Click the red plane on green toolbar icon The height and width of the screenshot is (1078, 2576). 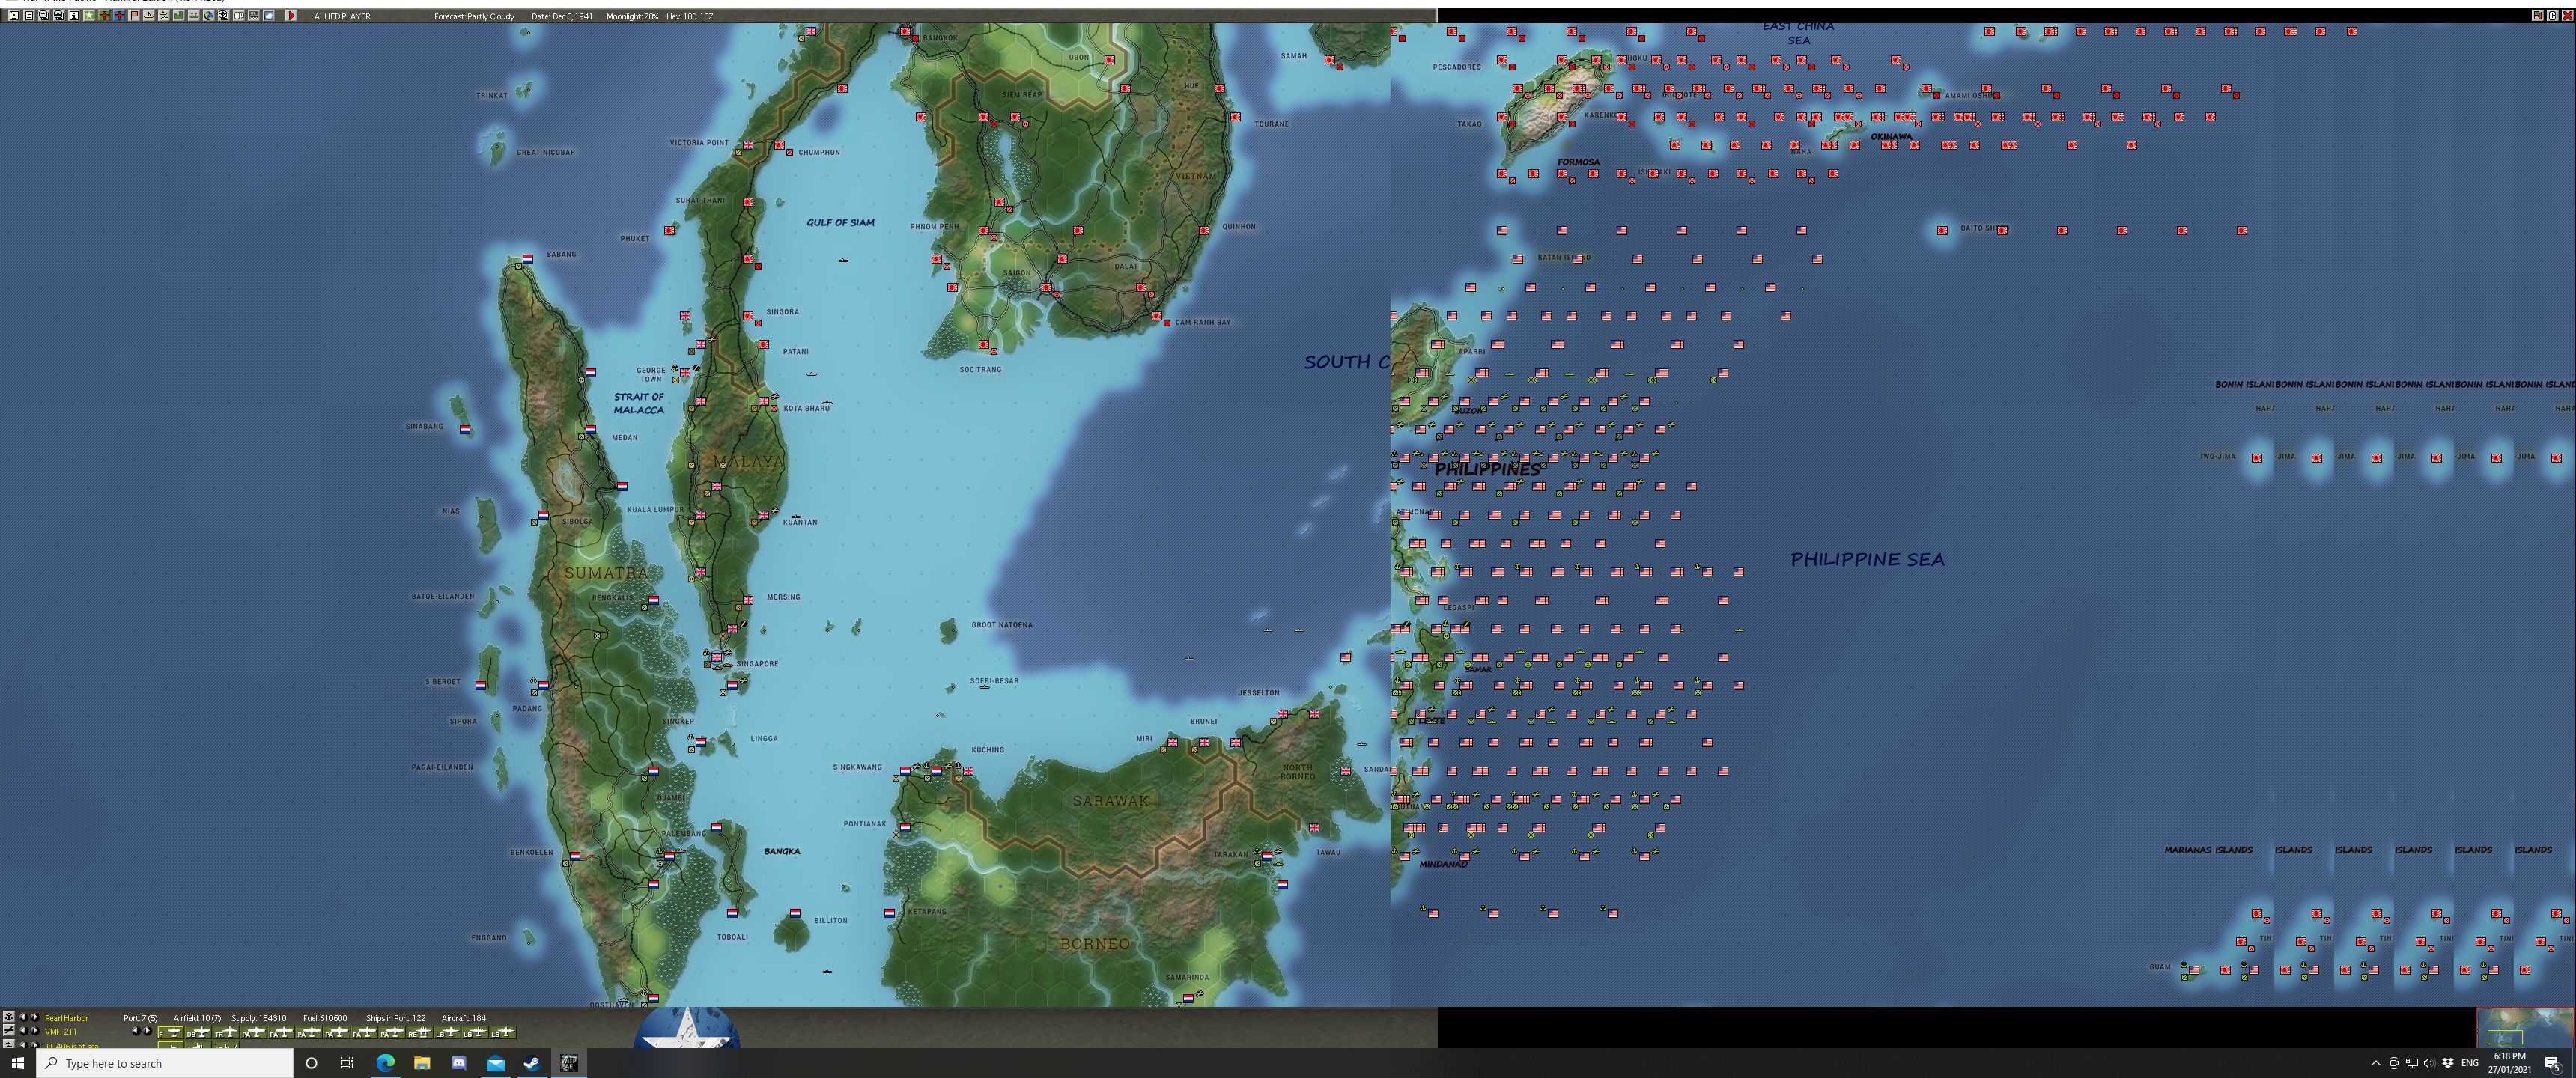pyautogui.click(x=104, y=16)
